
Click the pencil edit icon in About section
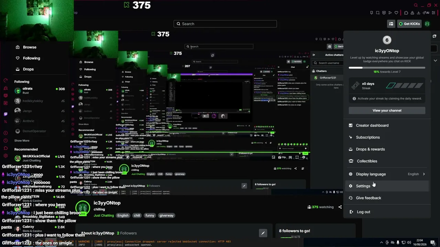263,233
